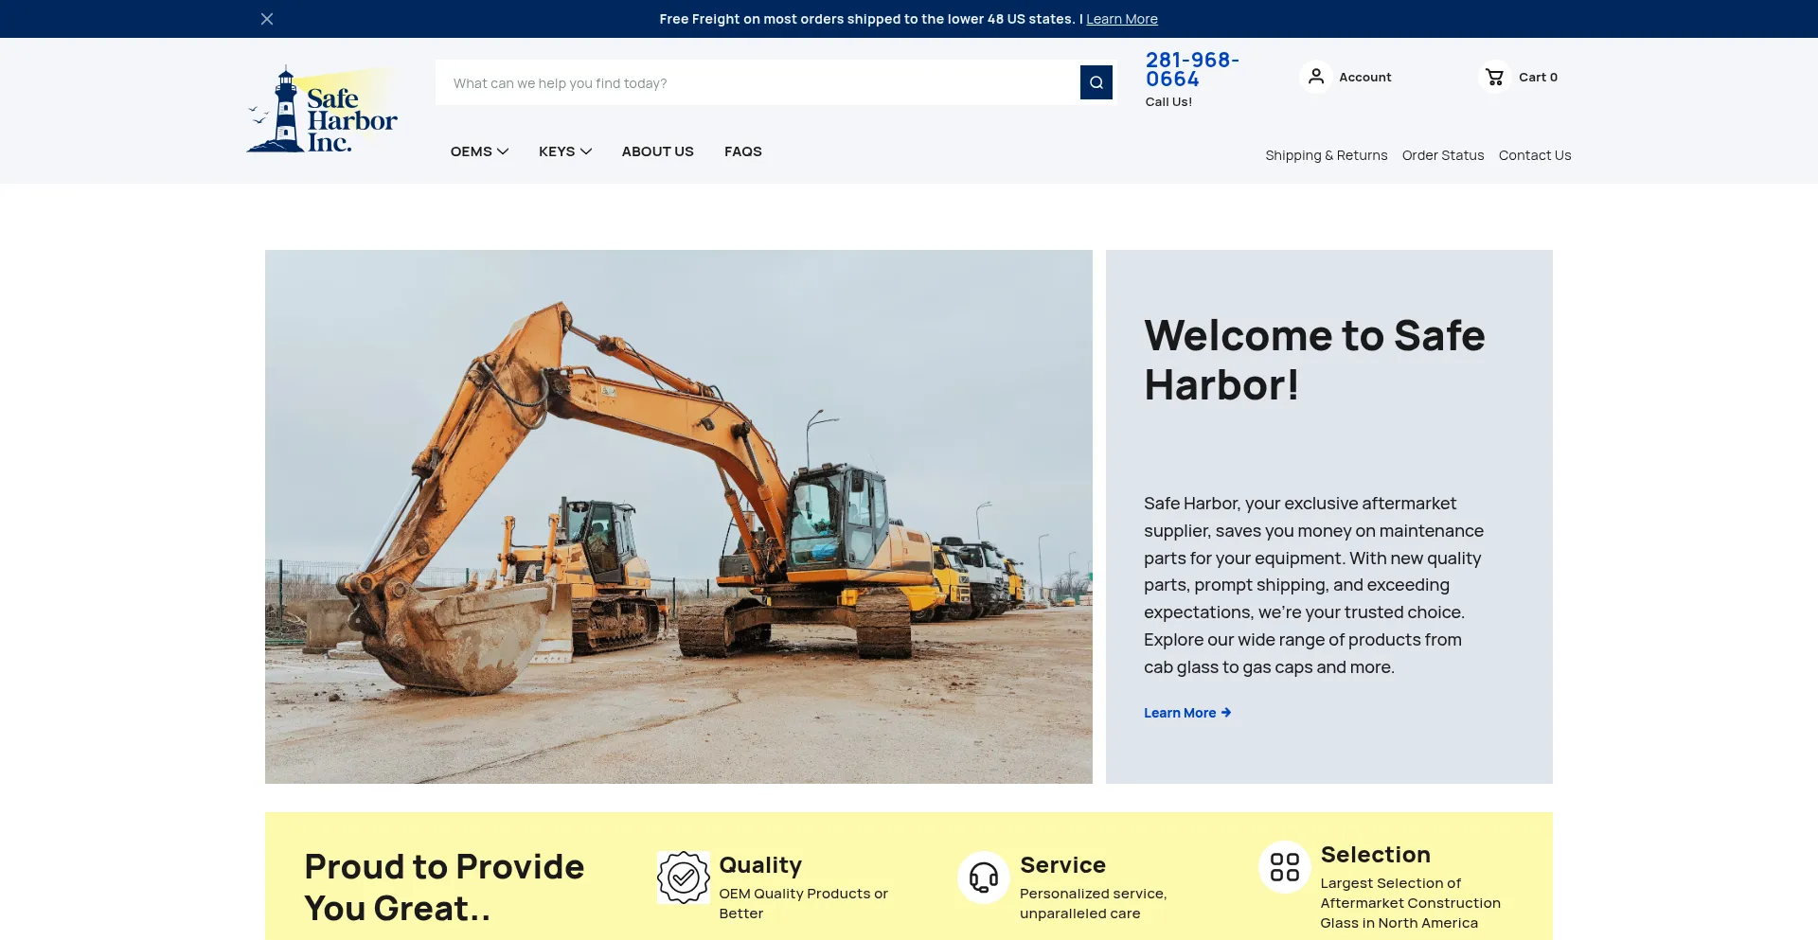Open the FAQS menu item
The width and height of the screenshot is (1818, 940).
coord(742,151)
